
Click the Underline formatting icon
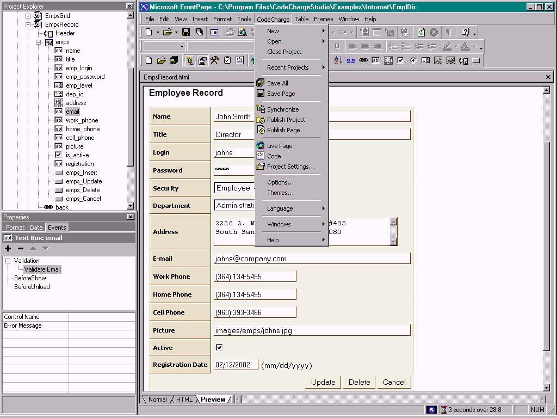pos(337,46)
